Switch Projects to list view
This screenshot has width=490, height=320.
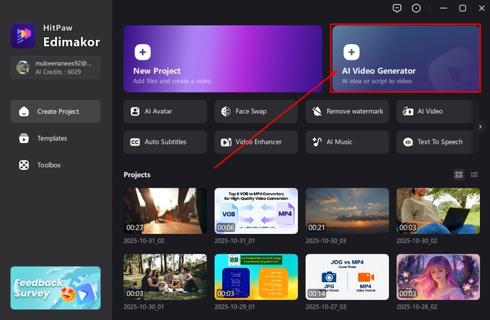pyautogui.click(x=474, y=175)
